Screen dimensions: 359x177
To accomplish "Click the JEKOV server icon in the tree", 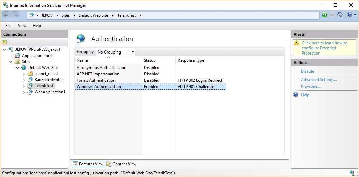I will [x=11, y=49].
